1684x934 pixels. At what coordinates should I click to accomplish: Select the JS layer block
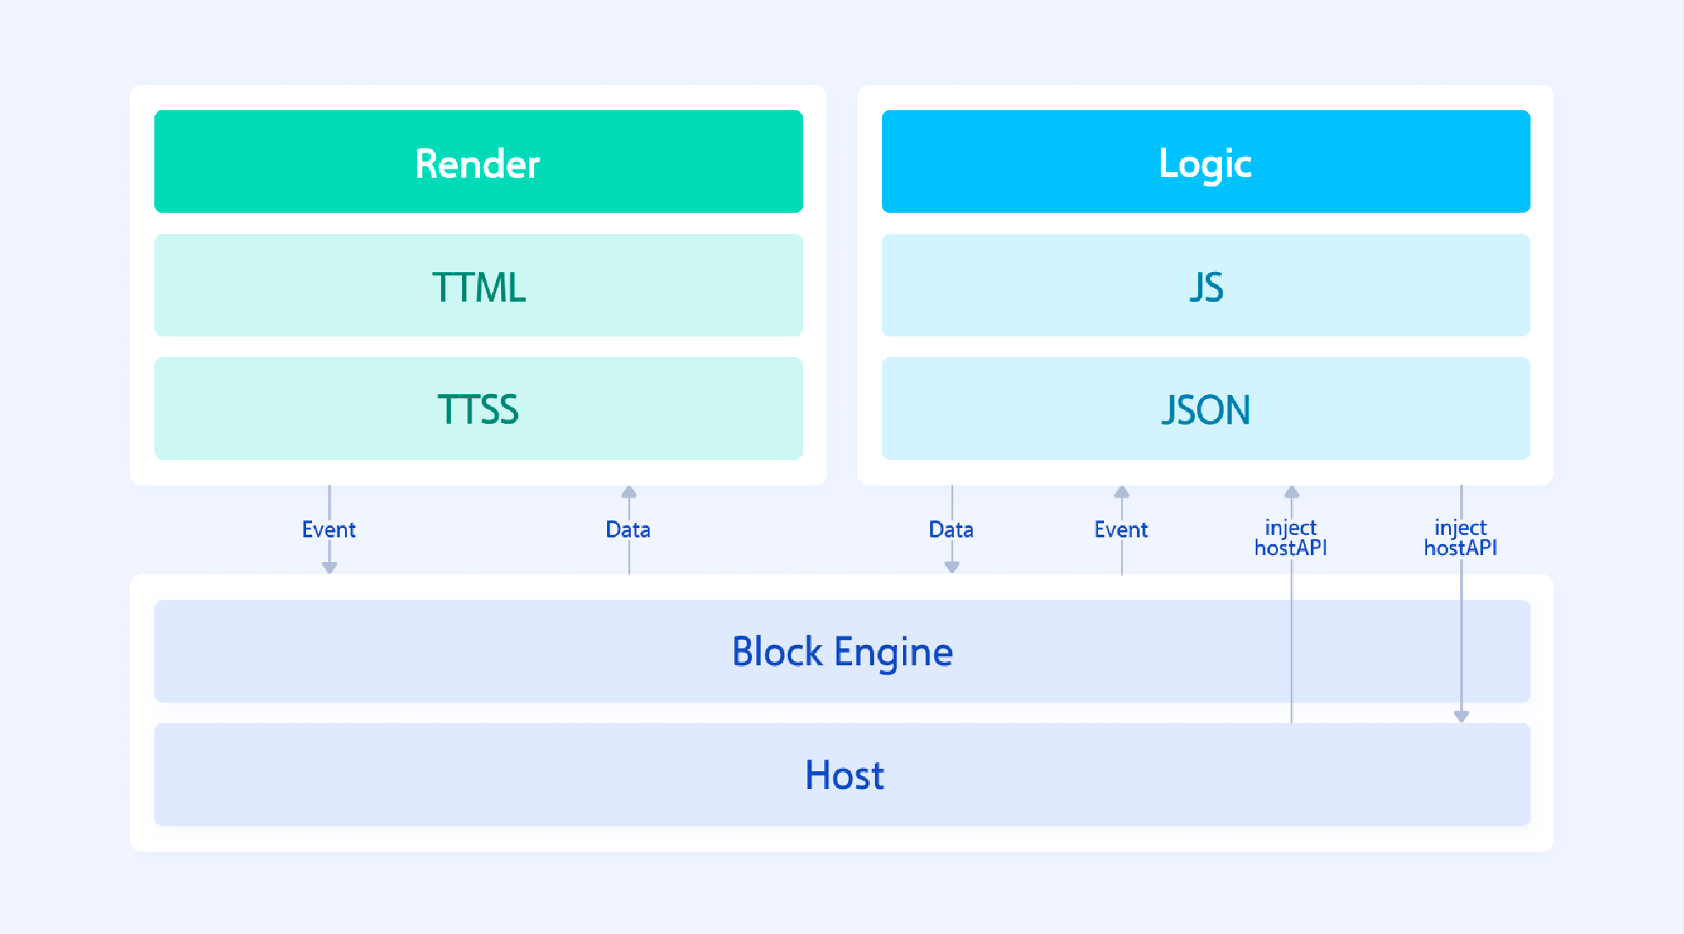point(1205,286)
